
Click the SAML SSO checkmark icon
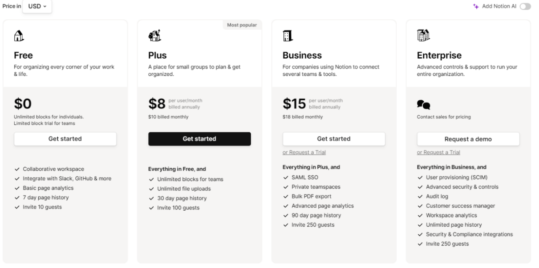pyautogui.click(x=286, y=177)
